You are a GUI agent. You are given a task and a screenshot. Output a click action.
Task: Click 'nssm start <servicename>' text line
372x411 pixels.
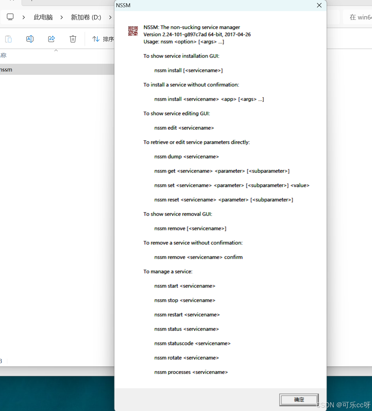pos(185,286)
